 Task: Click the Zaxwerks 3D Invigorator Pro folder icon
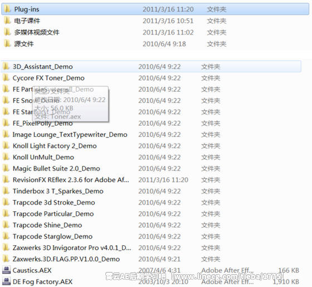(x=6, y=248)
